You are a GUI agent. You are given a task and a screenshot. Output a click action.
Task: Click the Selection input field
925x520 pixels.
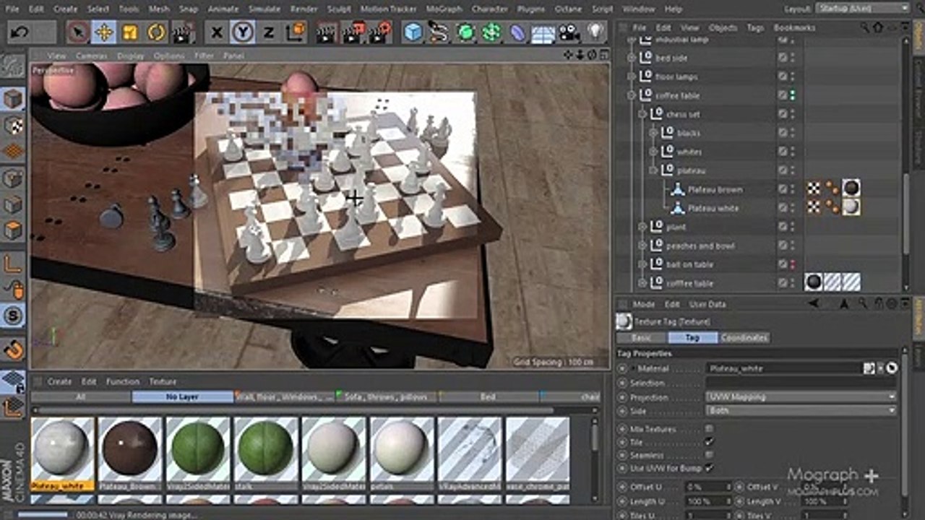(x=801, y=383)
